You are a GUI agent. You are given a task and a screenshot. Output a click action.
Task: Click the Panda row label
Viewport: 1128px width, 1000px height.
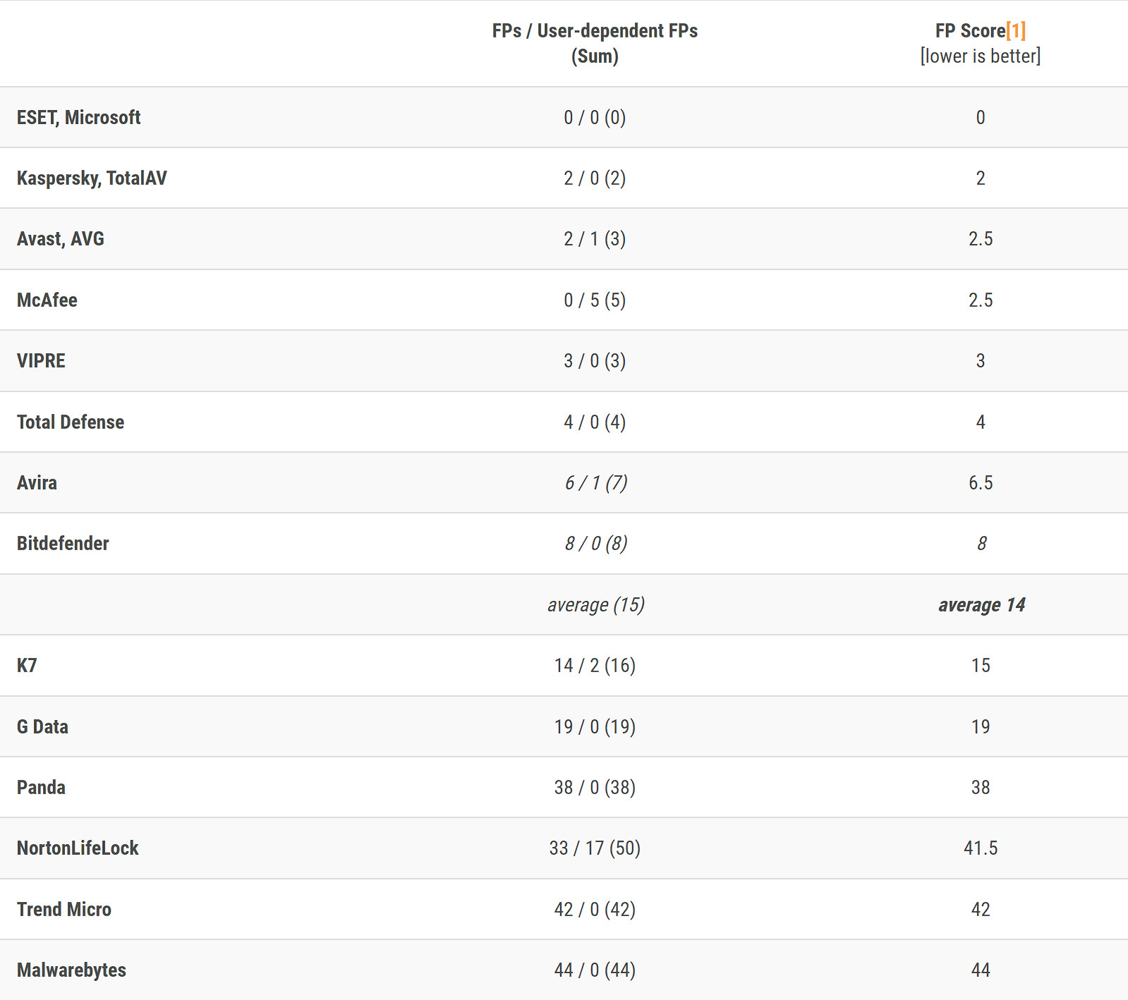click(x=41, y=788)
